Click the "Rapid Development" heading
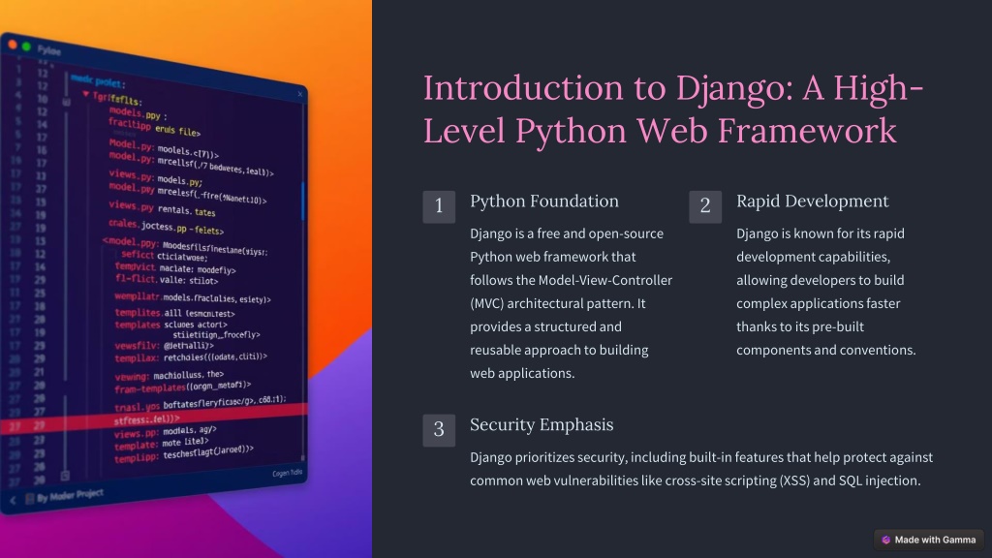Screen dimensions: 992x558 pos(813,201)
